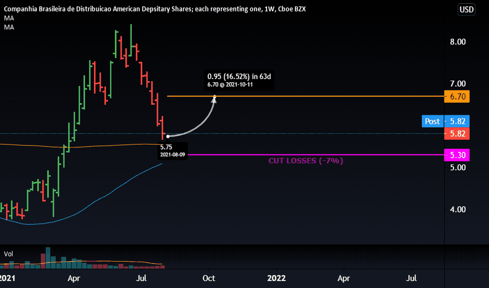Click the Oct label on time axis

coord(209,278)
